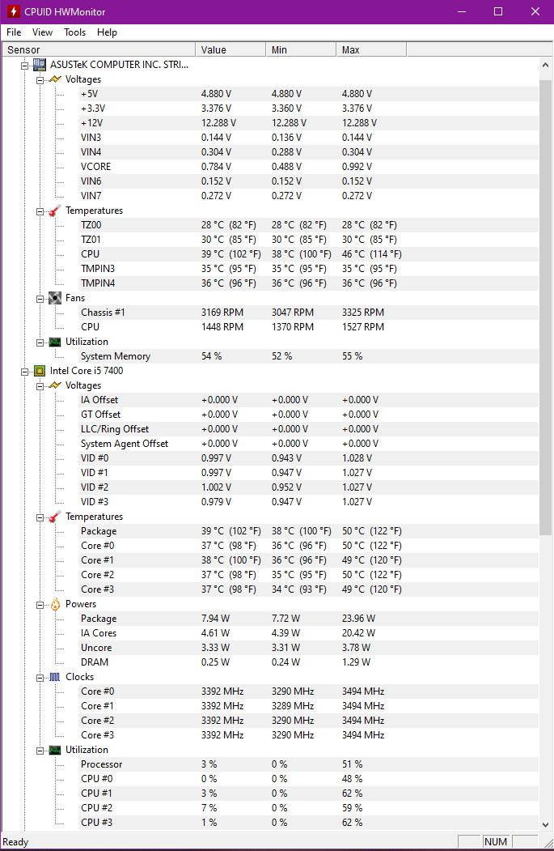
Task: Collapse motherboard Temperatures group
Action: tap(40, 211)
